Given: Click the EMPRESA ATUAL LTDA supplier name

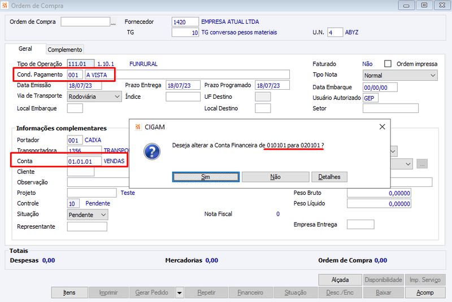Looking at the screenshot, I should 230,22.
